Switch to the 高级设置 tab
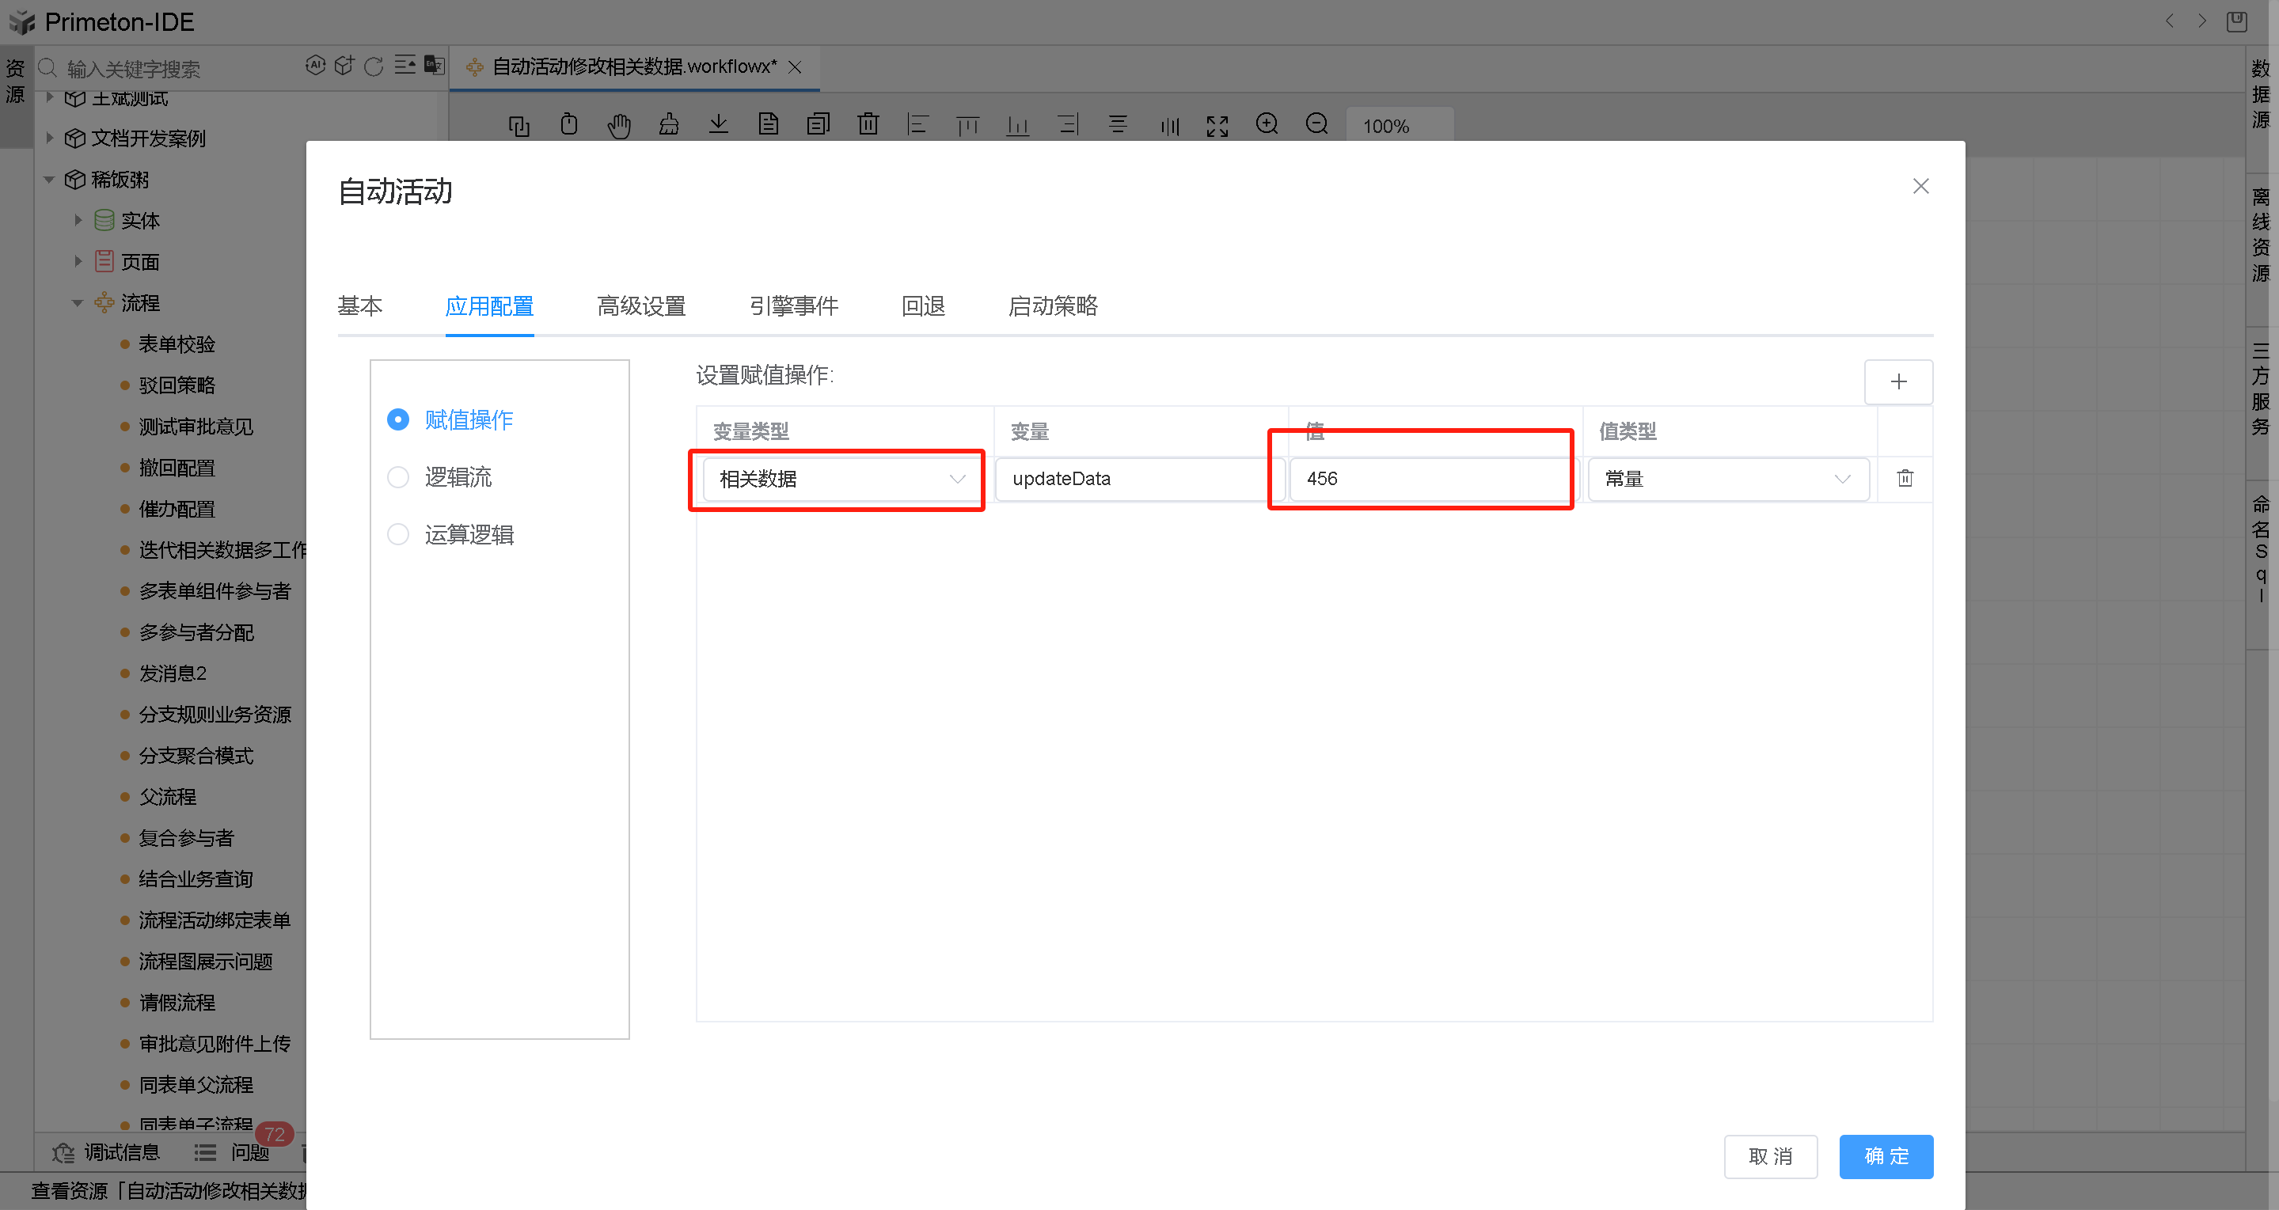 (640, 305)
